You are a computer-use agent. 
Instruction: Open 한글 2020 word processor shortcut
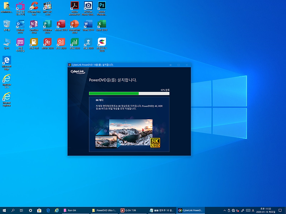88,44
